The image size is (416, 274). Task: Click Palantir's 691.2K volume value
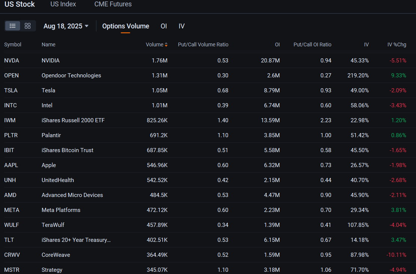[x=159, y=135]
